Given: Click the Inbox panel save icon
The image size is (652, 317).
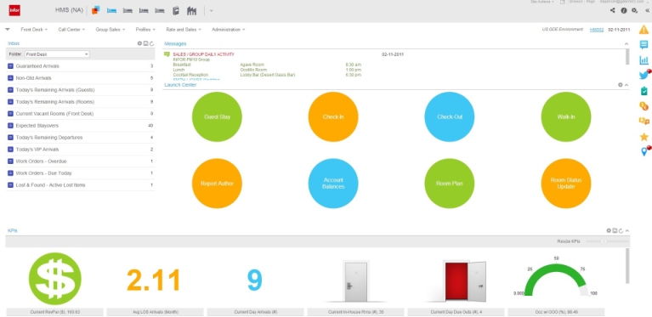Looking at the screenshot, I should coord(146,43).
